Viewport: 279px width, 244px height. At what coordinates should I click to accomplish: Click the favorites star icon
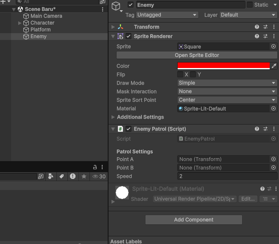tap(84, 176)
